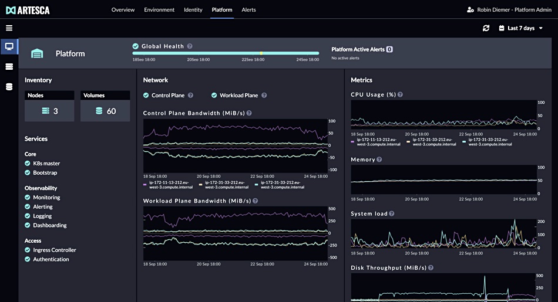Click the yellow marker on Global Health bar

click(261, 53)
